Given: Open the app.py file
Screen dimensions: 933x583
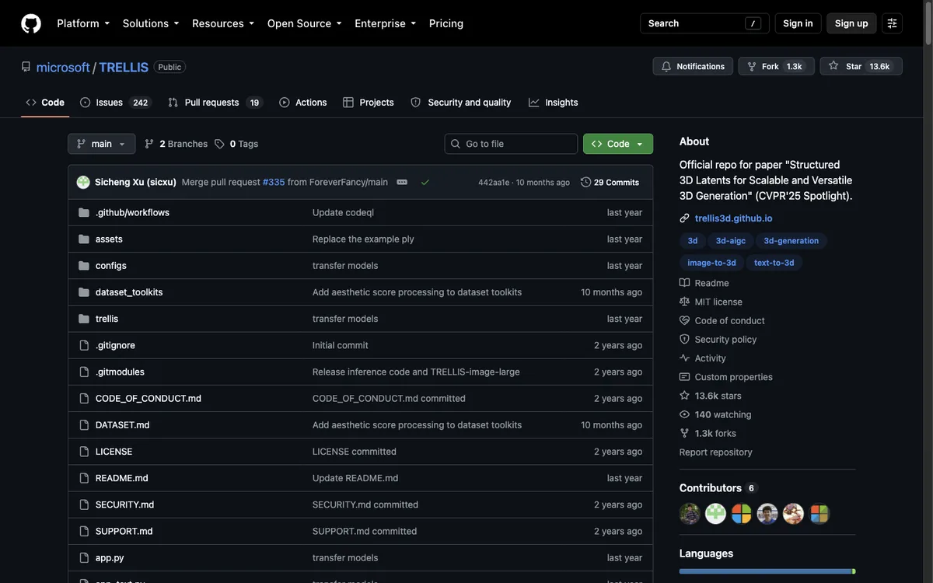Looking at the screenshot, I should [x=110, y=557].
